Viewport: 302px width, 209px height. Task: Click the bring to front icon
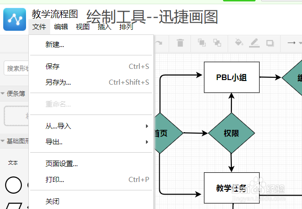pos(202,43)
